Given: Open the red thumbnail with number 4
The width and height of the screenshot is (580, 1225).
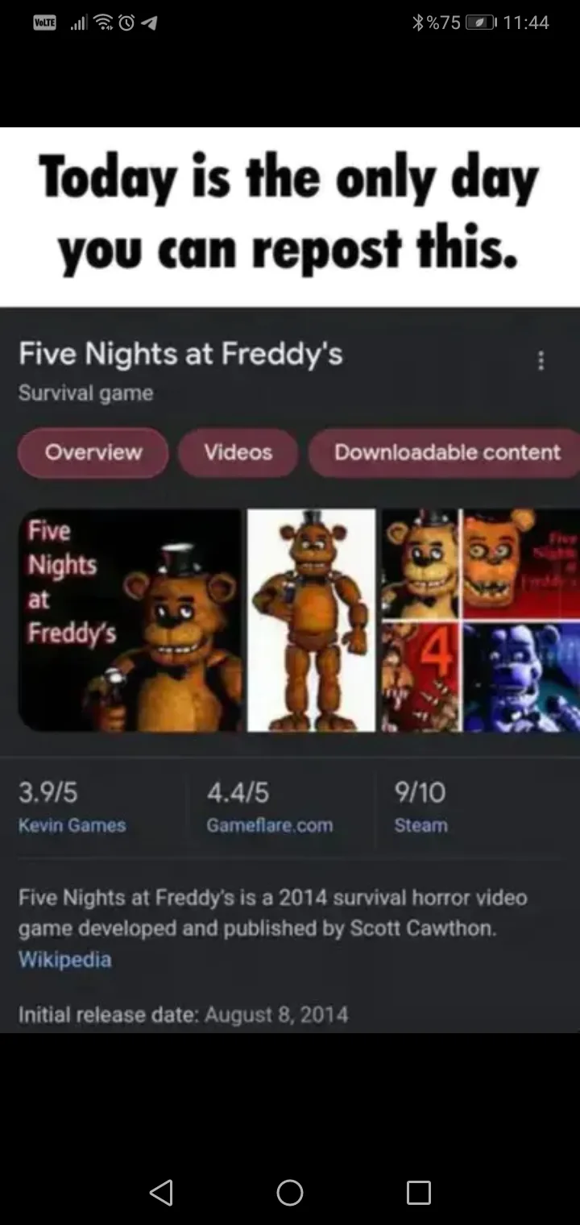Looking at the screenshot, I should pos(420,677).
